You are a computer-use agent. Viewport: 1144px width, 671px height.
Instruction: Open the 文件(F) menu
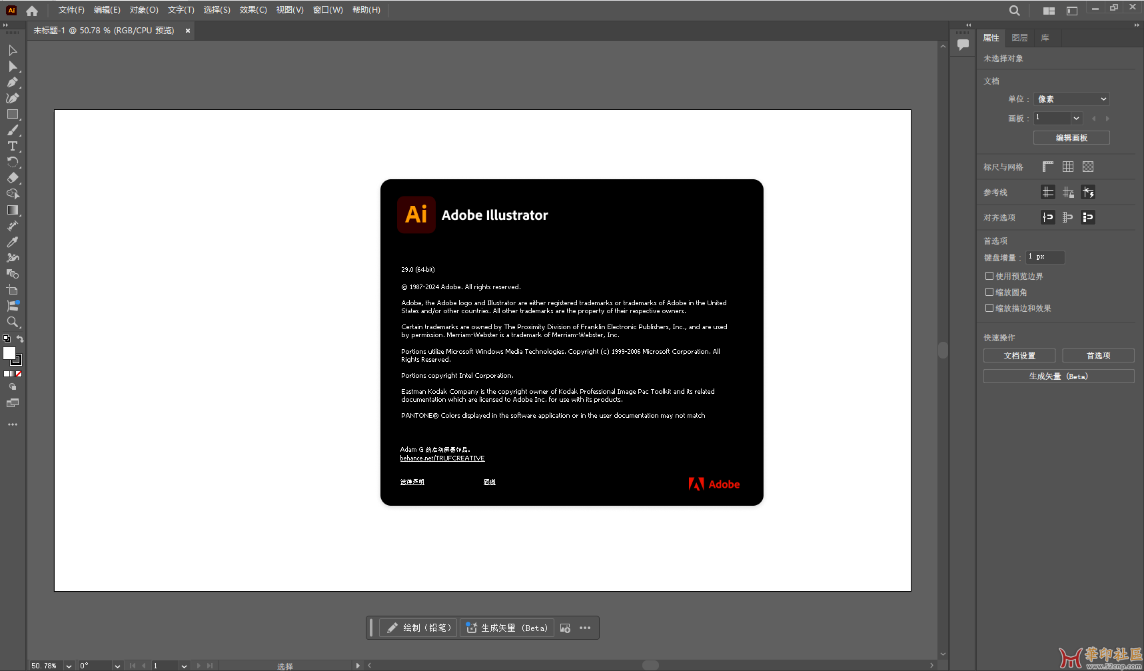point(71,10)
